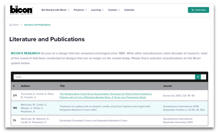Viewport: 220px width, 133px height.
Task: Sort table by the Journal column header
Action: pos(167,86)
